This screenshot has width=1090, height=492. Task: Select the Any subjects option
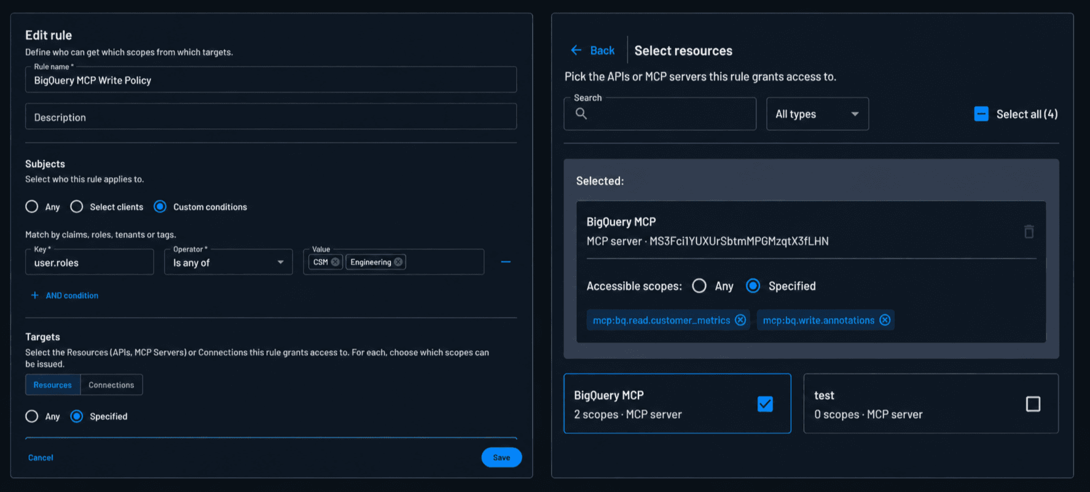tap(32, 207)
